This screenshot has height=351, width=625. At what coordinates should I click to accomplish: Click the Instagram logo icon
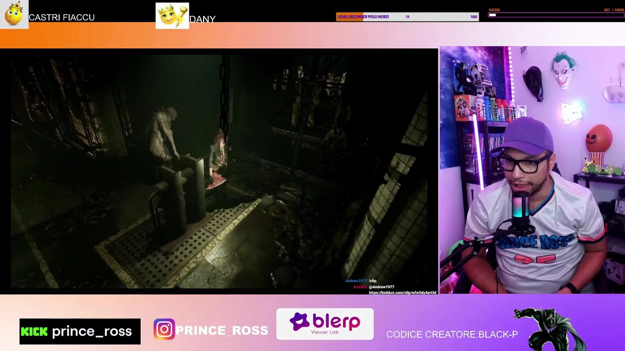coord(164,330)
